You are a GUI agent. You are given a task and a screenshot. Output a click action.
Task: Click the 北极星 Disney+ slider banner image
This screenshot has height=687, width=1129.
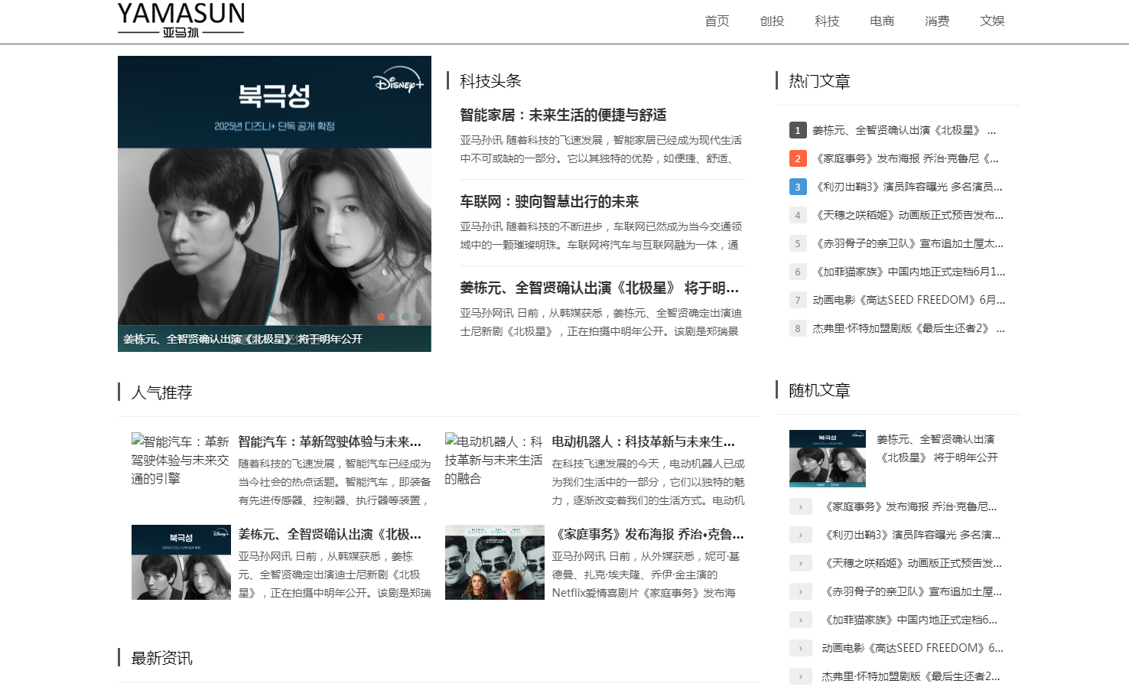[275, 203]
